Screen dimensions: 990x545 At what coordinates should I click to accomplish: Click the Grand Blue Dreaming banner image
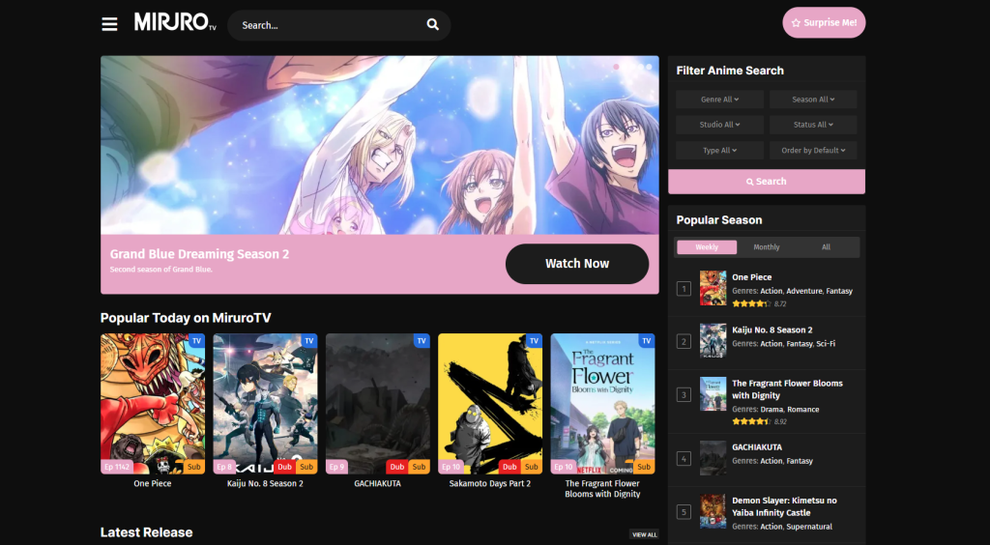coord(379,145)
